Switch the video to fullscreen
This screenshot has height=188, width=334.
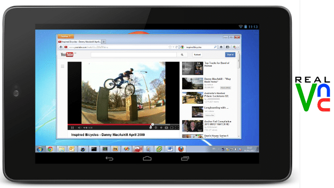coord(177,127)
